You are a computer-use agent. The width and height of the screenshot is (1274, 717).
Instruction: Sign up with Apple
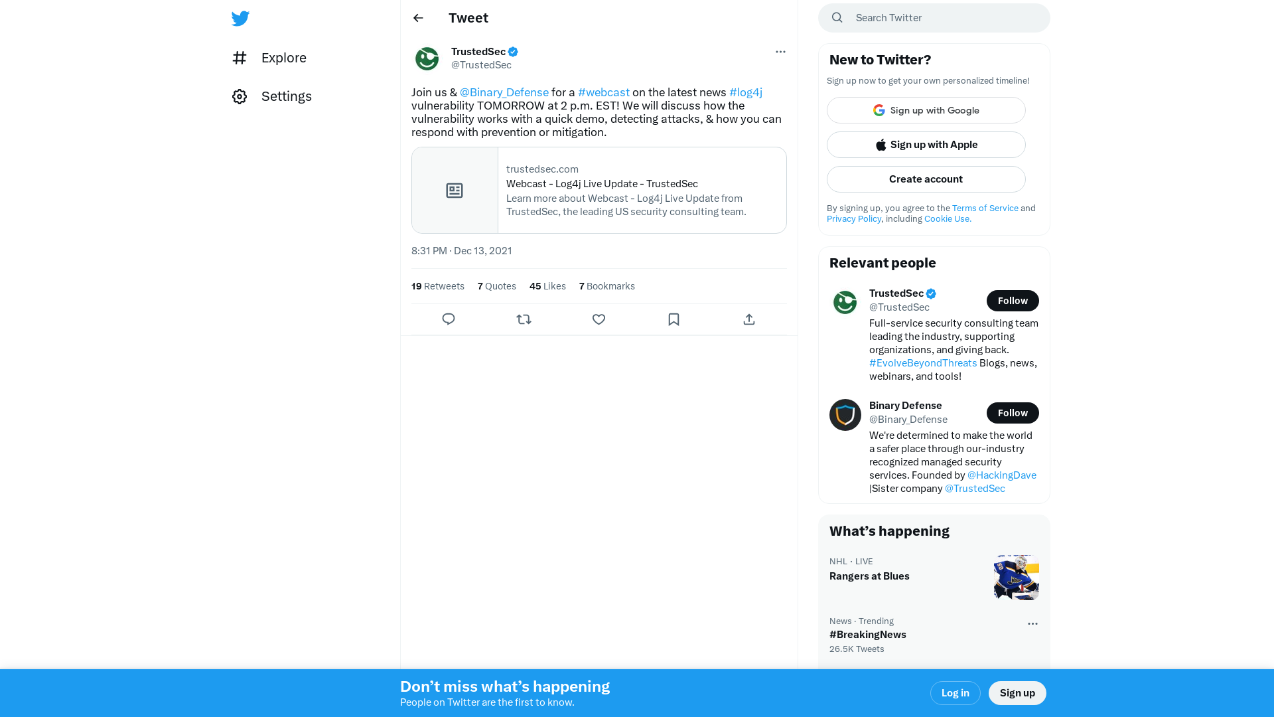point(926,145)
